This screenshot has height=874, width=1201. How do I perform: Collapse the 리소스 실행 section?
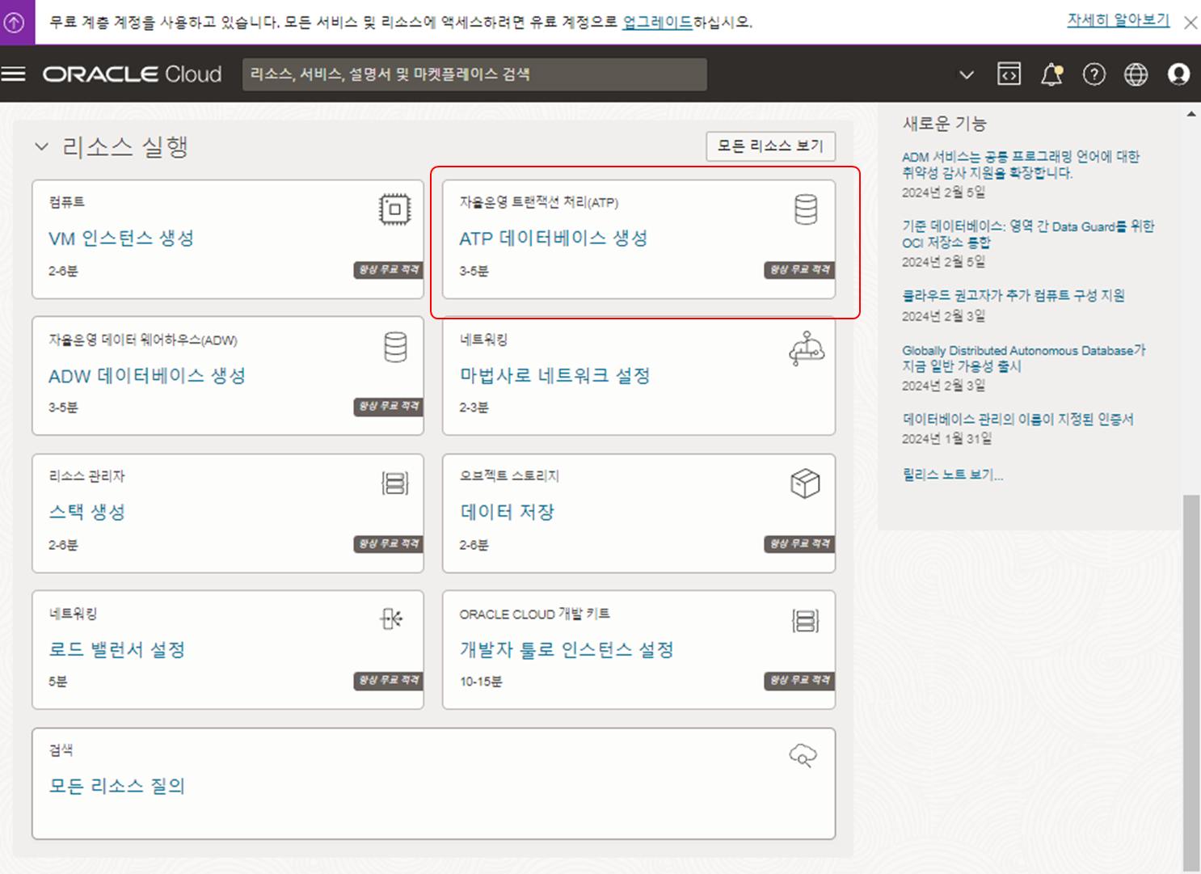pyautogui.click(x=41, y=147)
